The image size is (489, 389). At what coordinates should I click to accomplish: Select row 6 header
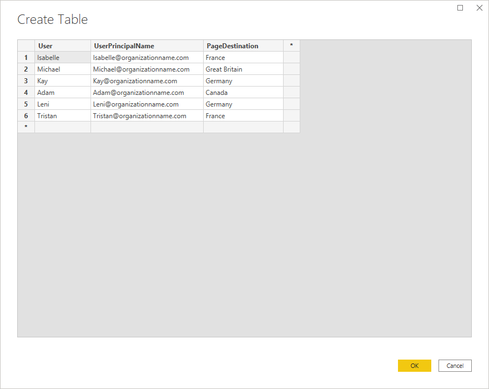(x=26, y=116)
